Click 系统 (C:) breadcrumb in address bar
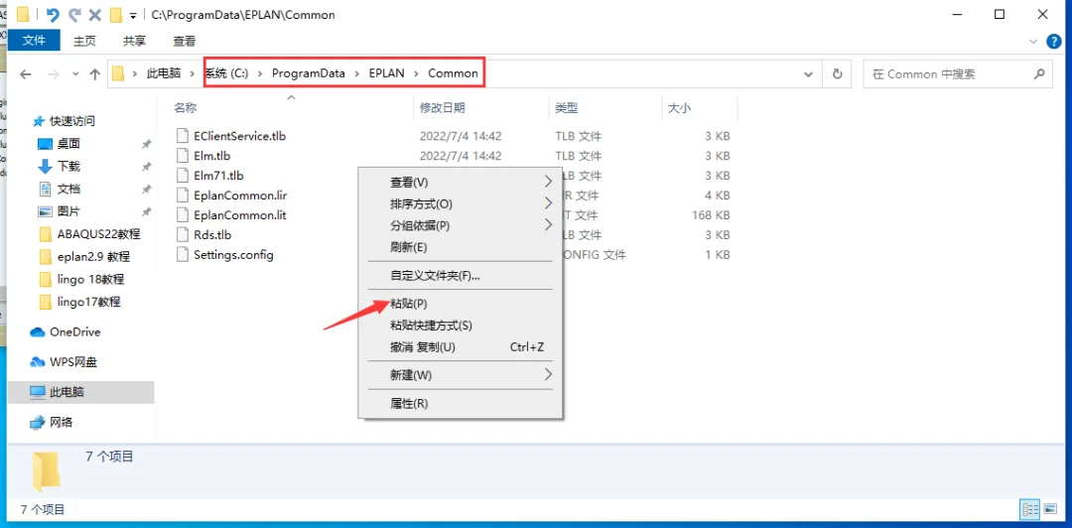Image resolution: width=1072 pixels, height=528 pixels. tap(227, 73)
